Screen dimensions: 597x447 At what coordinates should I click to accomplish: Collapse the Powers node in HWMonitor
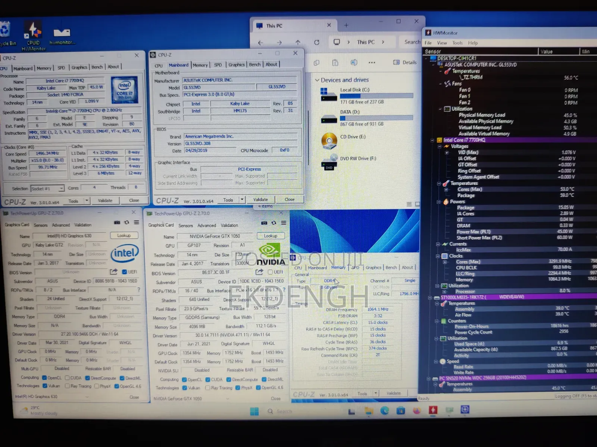coord(439,202)
